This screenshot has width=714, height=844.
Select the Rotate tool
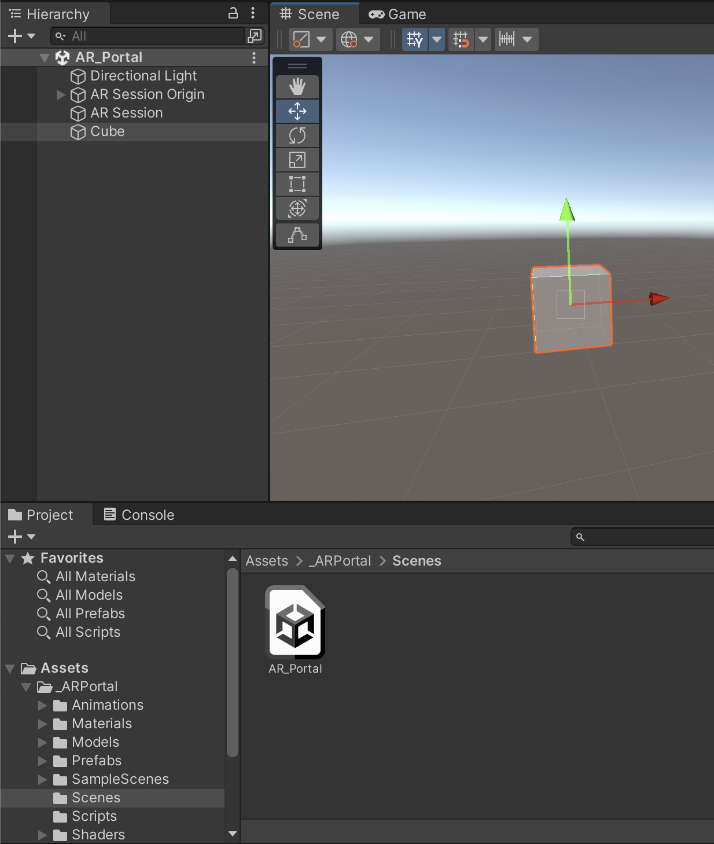coord(297,135)
